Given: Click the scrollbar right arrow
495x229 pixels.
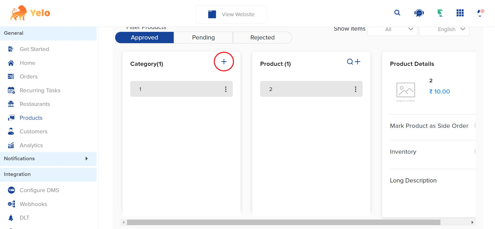Looking at the screenshot, I should tap(472, 222).
